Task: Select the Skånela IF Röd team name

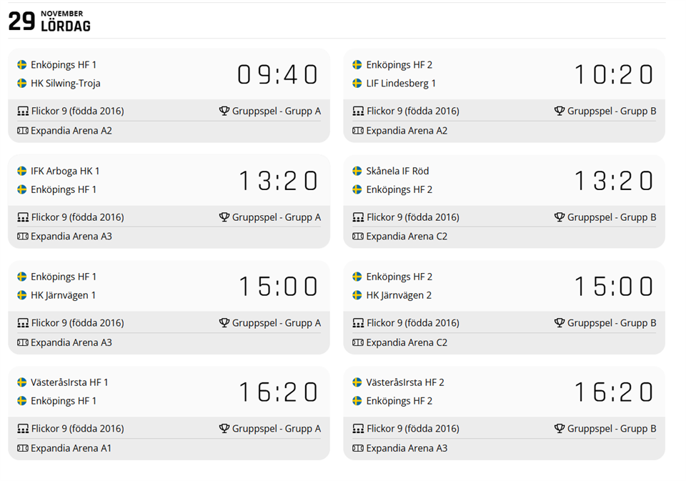Action: (397, 172)
